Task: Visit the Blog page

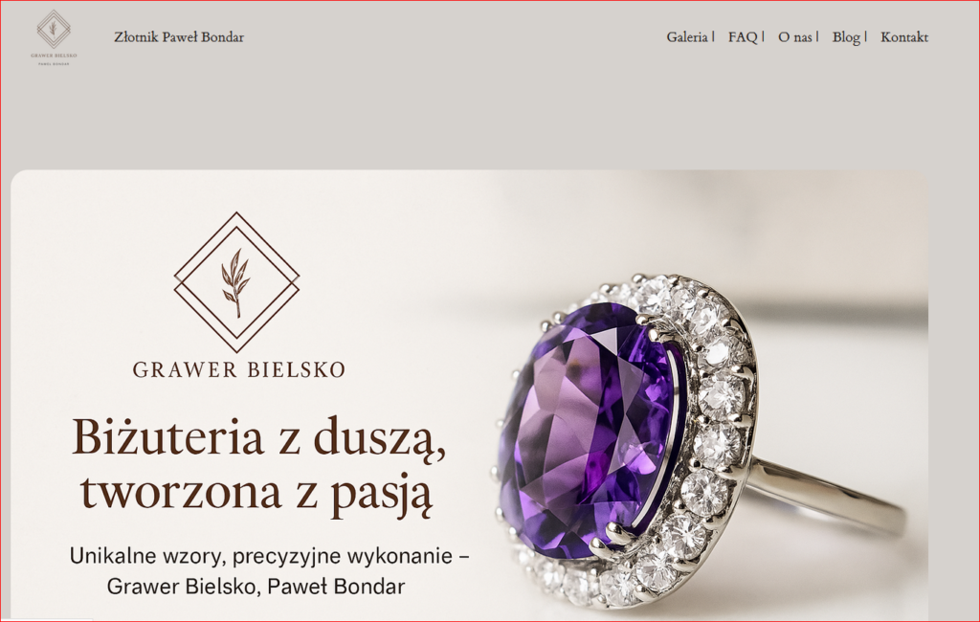Action: coord(846,37)
